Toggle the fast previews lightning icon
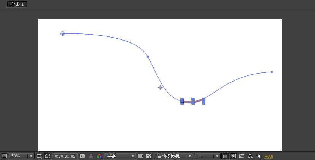Screen dimensions: 315x160 [234, 156]
